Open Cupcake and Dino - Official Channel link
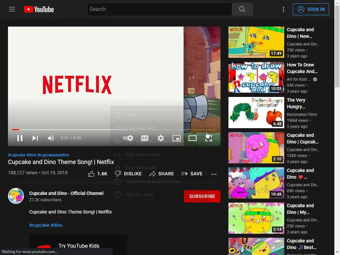Image resolution: width=340 pixels, height=255 pixels. click(x=66, y=193)
